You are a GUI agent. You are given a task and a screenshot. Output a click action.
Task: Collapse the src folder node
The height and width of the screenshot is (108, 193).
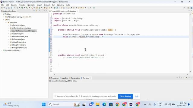(x=4, y=20)
